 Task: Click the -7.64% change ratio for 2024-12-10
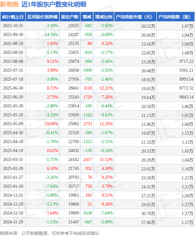click(x=106, y=213)
